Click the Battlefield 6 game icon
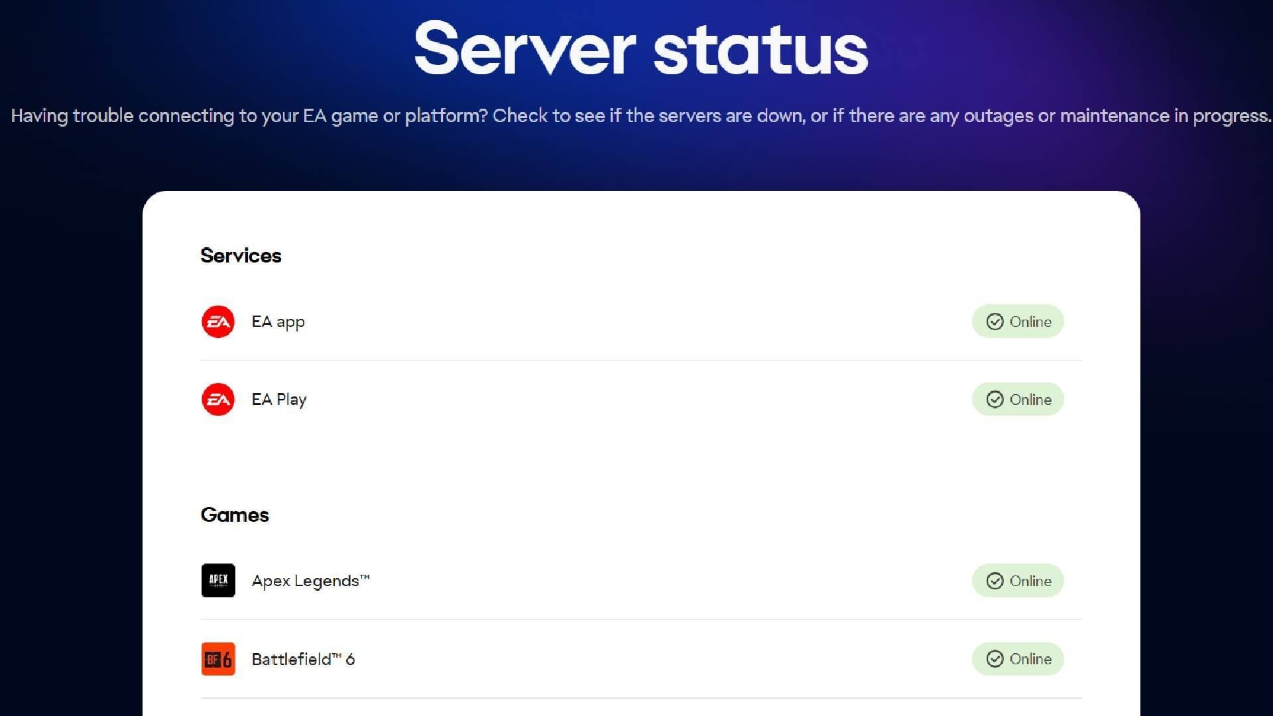1273x716 pixels. pos(218,659)
